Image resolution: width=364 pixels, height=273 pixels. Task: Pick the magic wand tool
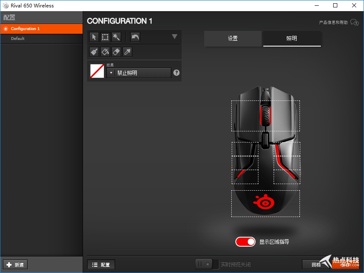116,37
